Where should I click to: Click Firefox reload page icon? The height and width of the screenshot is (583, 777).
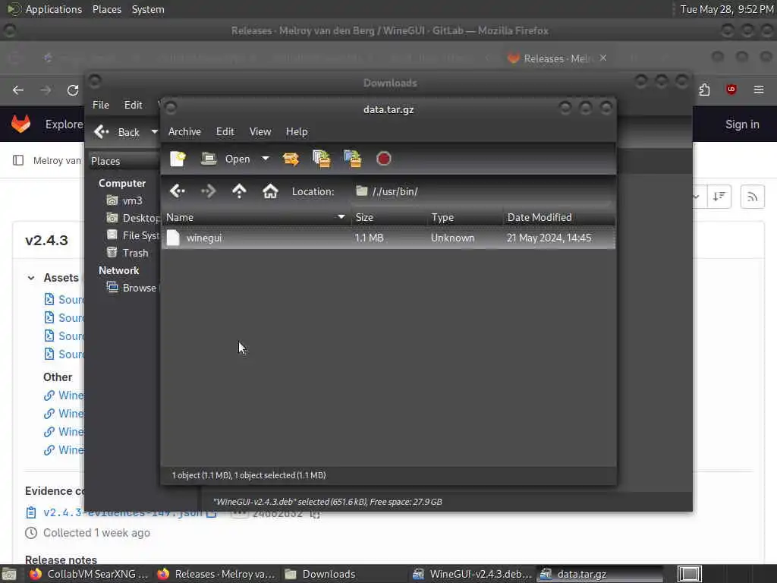[x=73, y=90]
